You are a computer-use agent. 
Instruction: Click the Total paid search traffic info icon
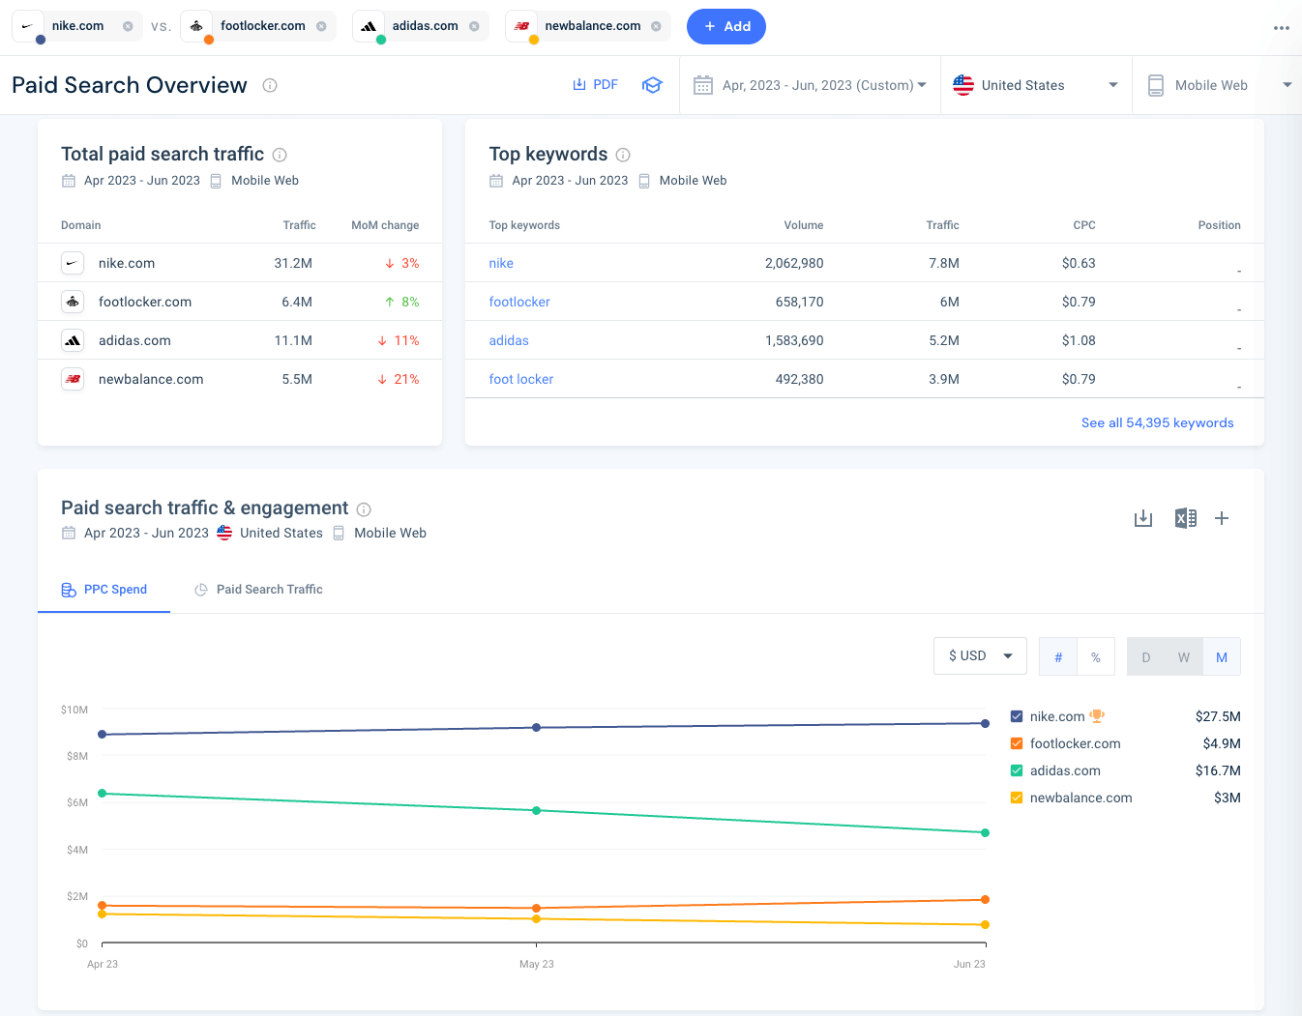(280, 154)
